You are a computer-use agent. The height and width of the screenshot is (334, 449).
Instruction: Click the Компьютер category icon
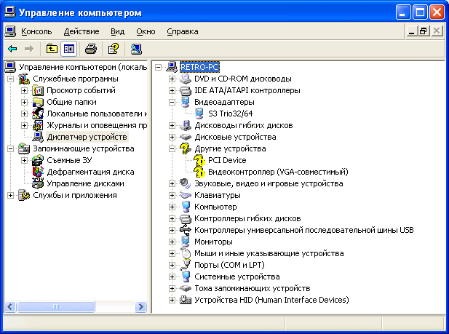click(186, 207)
